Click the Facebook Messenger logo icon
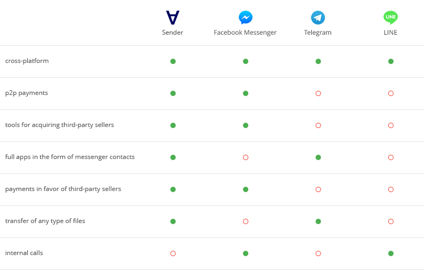The width and height of the screenshot is (424, 270). pos(245,18)
